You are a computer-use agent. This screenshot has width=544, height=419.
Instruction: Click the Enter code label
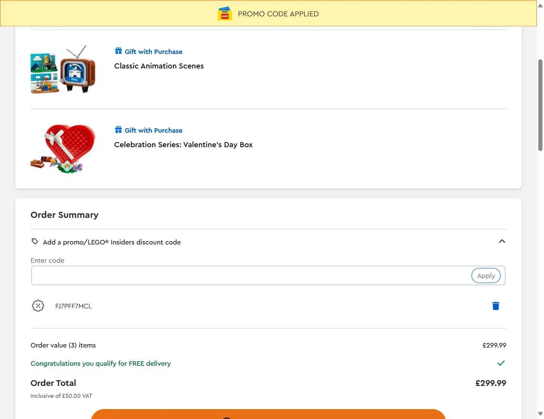point(47,260)
